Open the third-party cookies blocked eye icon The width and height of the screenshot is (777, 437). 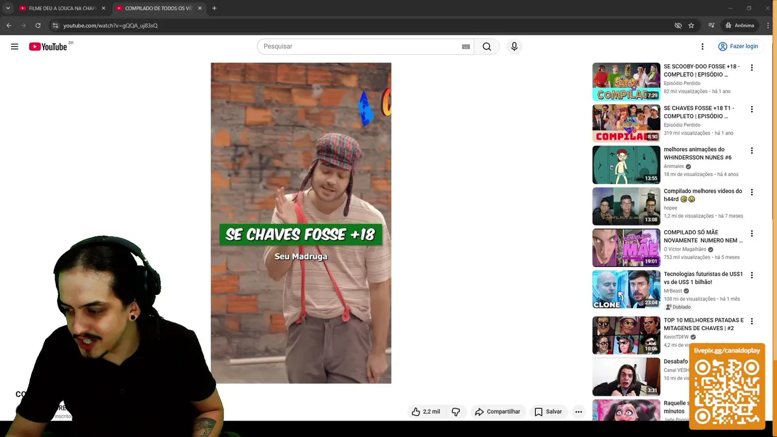(x=678, y=25)
